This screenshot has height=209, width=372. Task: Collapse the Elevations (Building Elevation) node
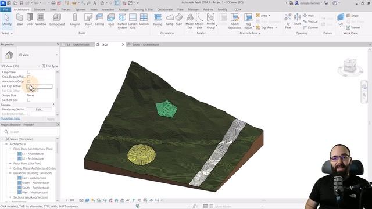[10, 173]
